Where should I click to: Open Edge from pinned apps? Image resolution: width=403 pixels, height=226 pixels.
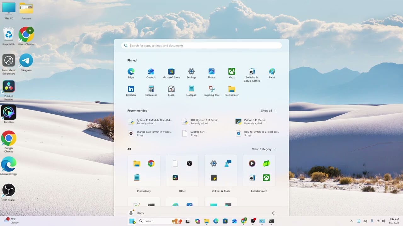131,73
